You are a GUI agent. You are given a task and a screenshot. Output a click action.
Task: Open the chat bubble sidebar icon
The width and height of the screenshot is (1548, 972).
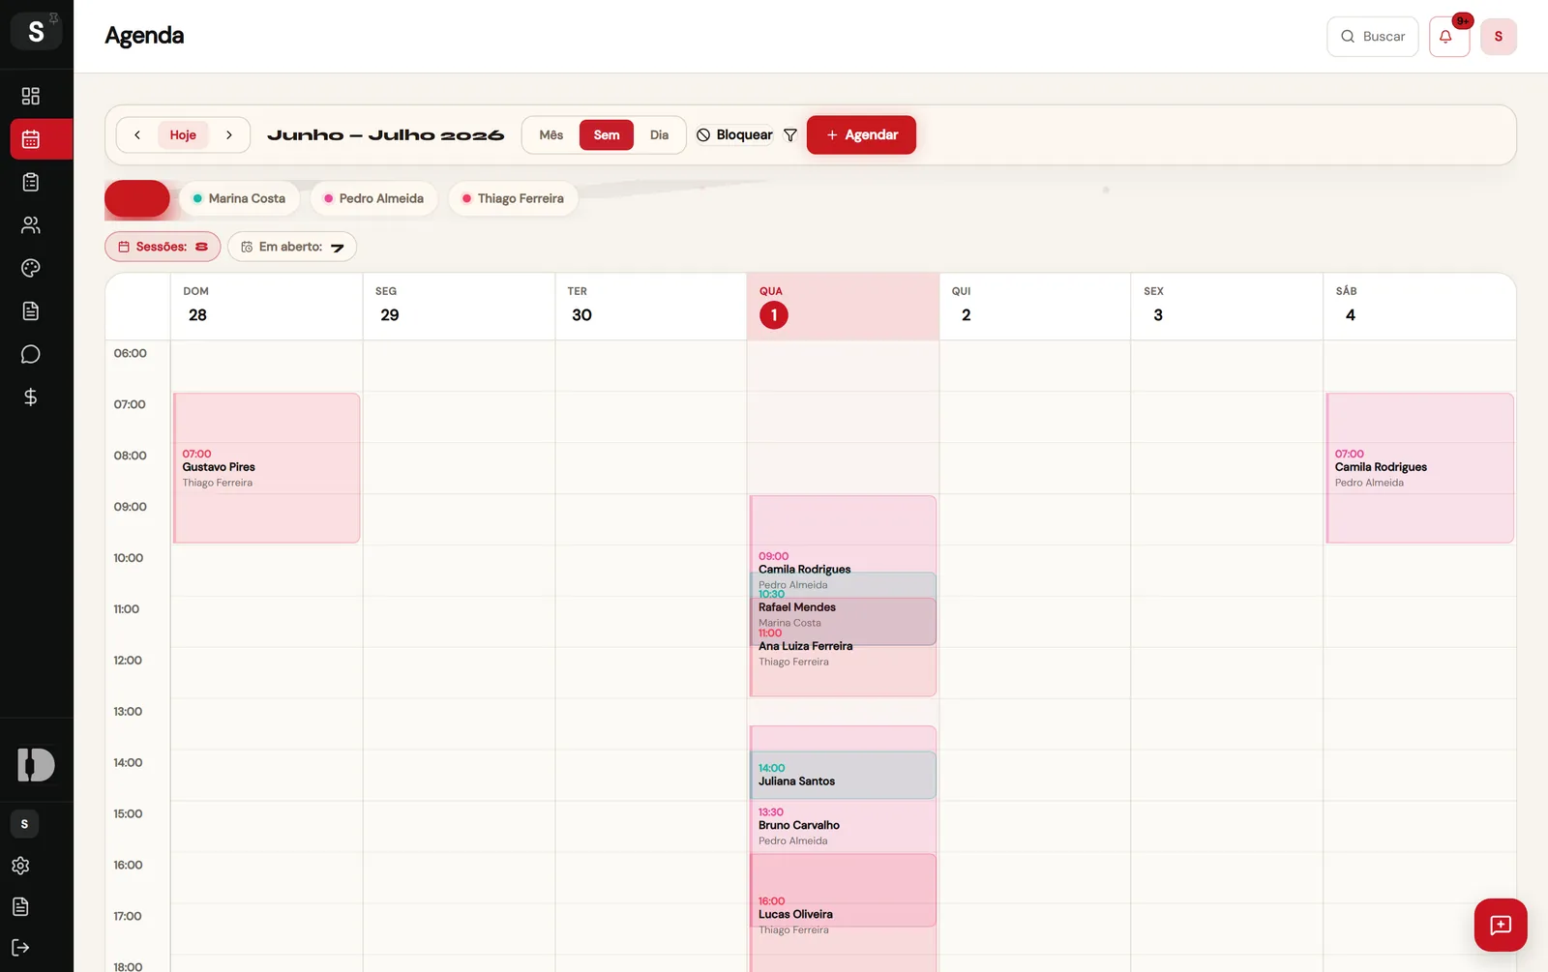(x=31, y=354)
